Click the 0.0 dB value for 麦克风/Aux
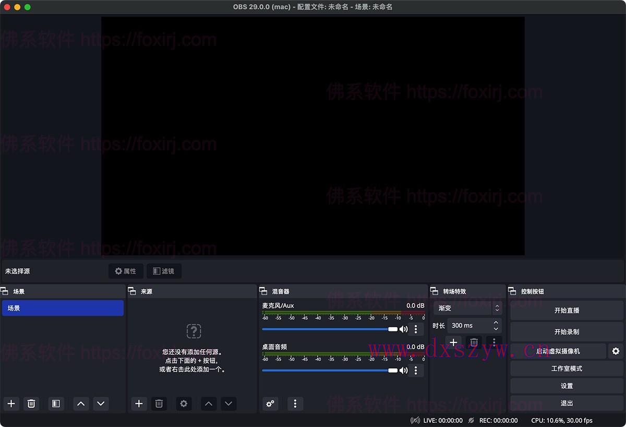The image size is (626, 427). [x=415, y=305]
